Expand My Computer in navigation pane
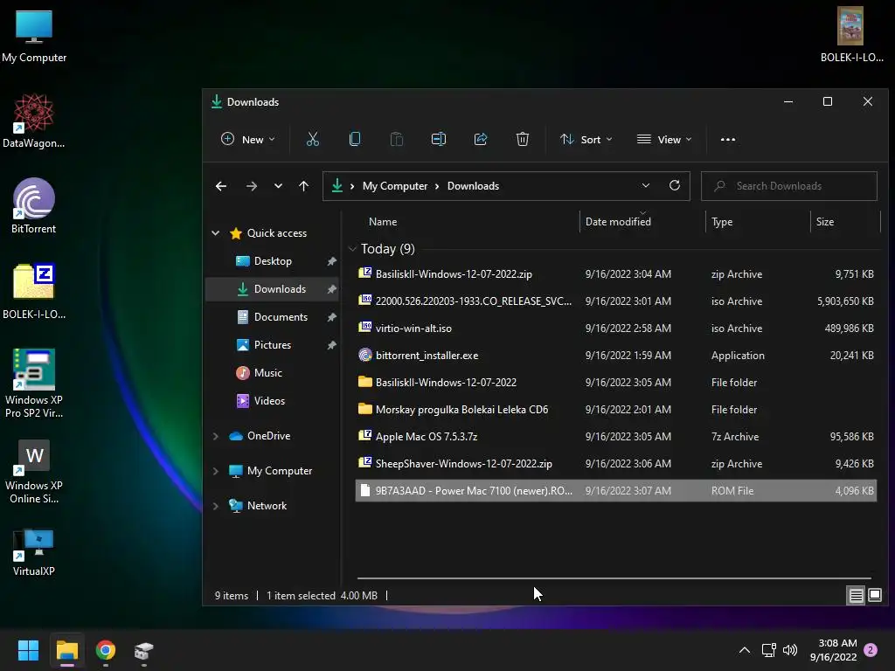The height and width of the screenshot is (671, 895). [x=216, y=471]
